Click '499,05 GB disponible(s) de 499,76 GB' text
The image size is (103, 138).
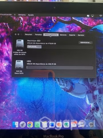click(x=41, y=64)
